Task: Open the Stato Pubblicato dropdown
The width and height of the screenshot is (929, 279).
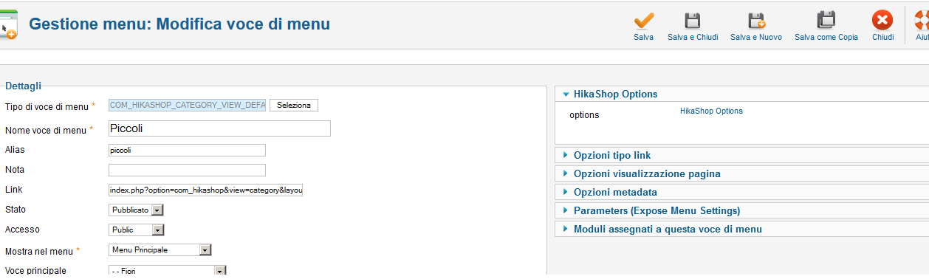Action: point(136,210)
